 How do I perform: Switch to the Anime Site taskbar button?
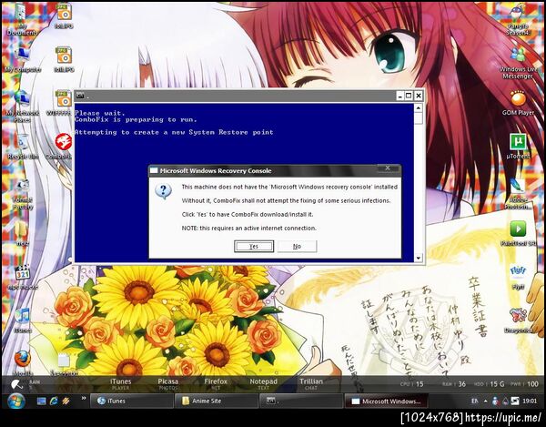217,401
